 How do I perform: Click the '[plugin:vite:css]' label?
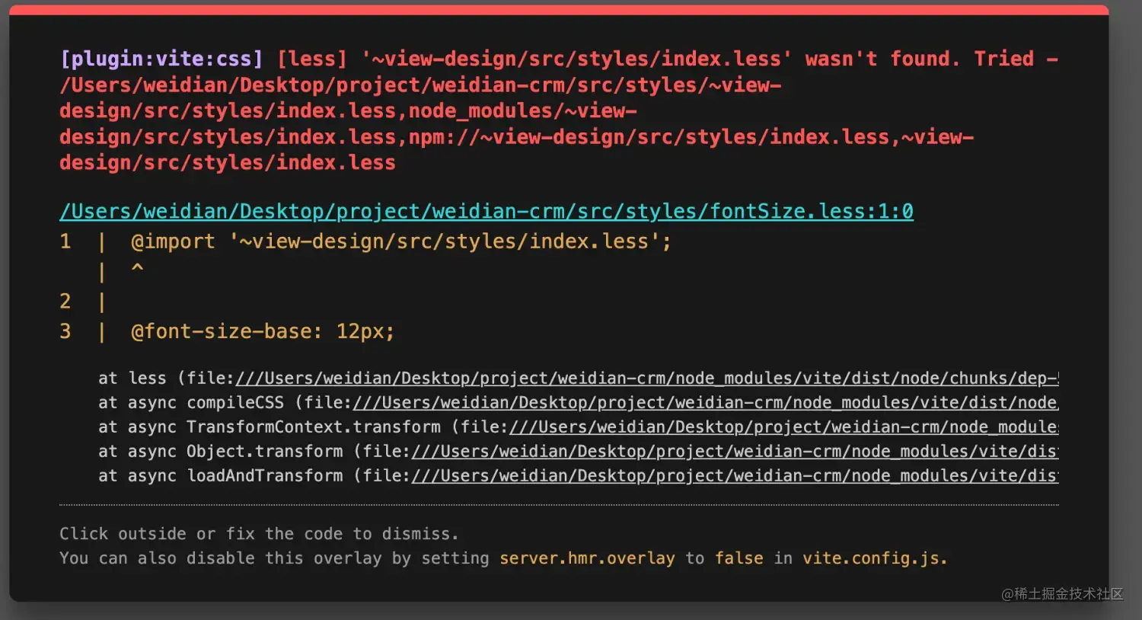(x=161, y=59)
